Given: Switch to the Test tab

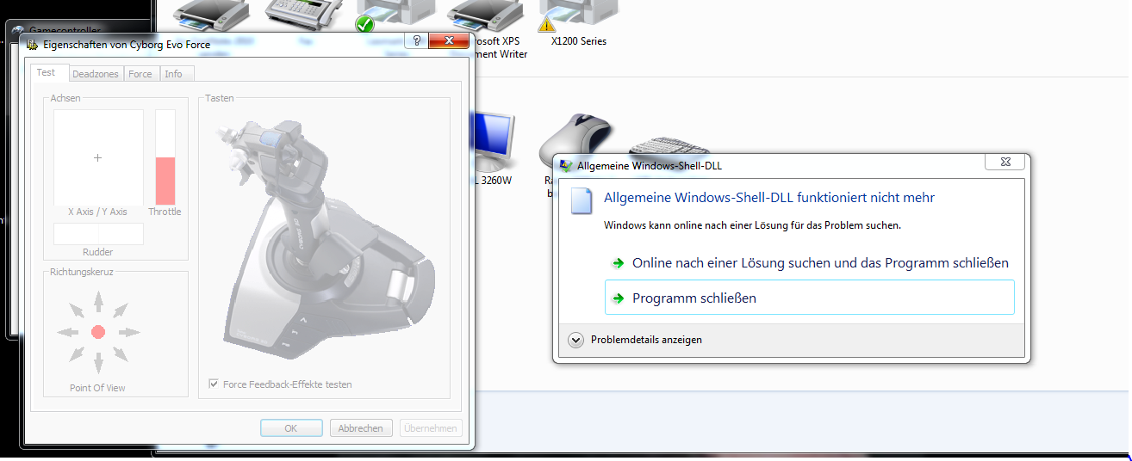Looking at the screenshot, I should click(46, 73).
